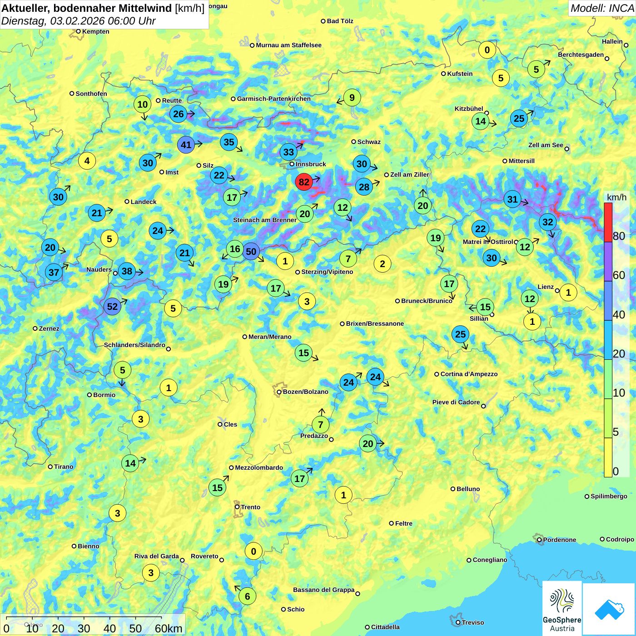The width and height of the screenshot is (636, 636).
Task: Click the 10 km/h station marker
Action: (x=143, y=104)
